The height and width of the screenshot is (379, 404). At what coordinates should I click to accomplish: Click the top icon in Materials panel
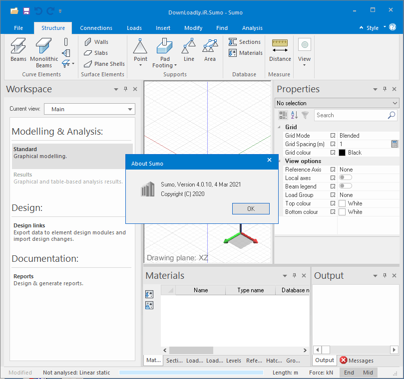point(149,294)
